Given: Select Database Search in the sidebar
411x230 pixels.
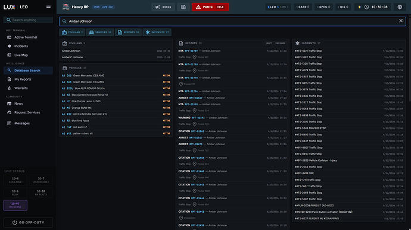Looking at the screenshot, I should (28, 70).
